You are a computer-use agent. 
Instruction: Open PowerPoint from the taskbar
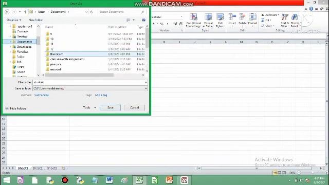point(169,180)
